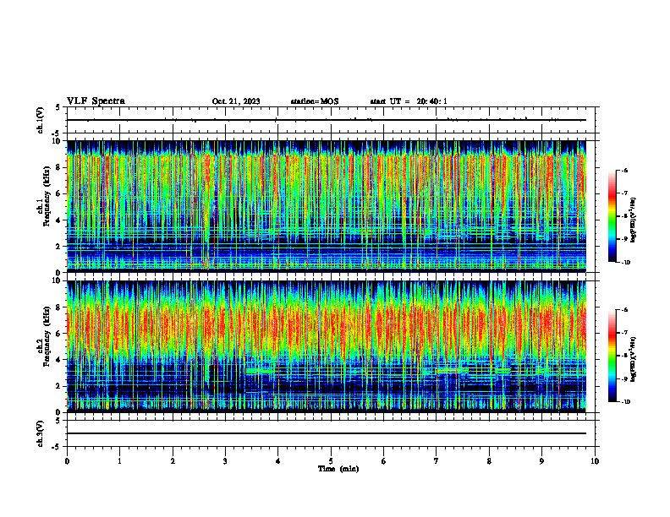Click the "2" tick on the time axis
670x517 pixels.
pyautogui.click(x=173, y=461)
